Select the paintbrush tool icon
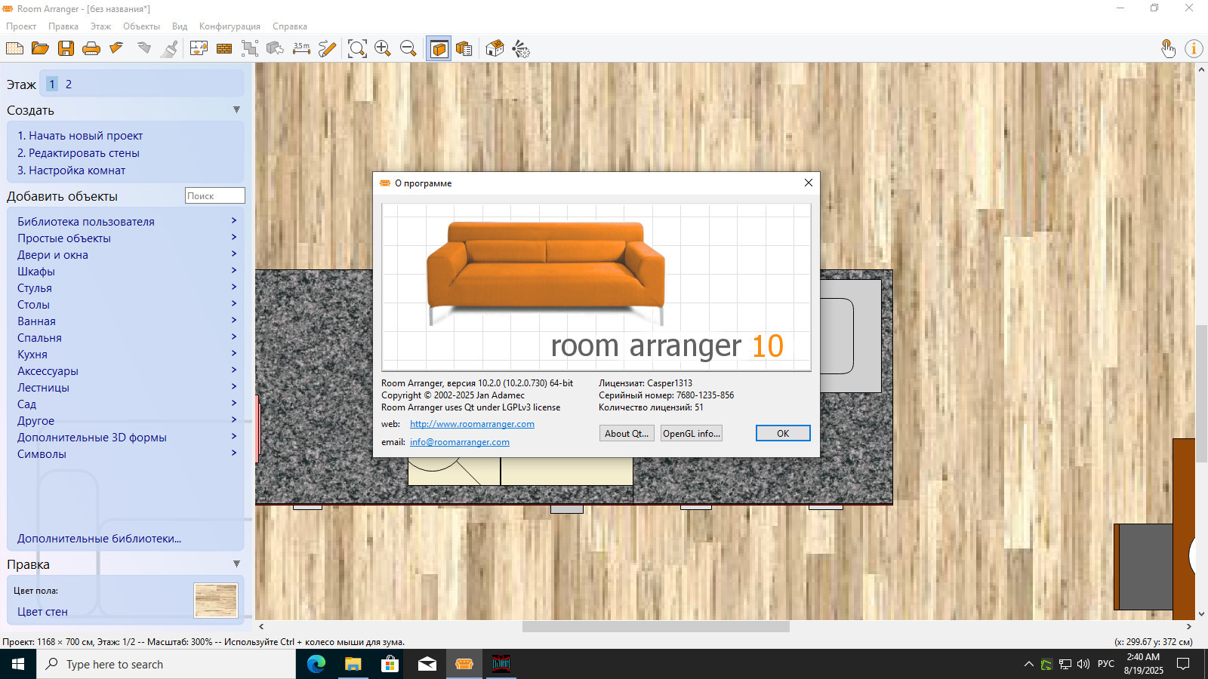This screenshot has width=1208, height=679. point(171,48)
